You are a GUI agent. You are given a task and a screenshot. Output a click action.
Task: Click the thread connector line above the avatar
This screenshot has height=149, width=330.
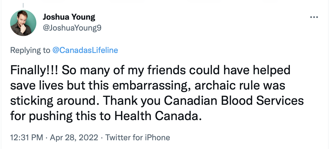point(23,5)
